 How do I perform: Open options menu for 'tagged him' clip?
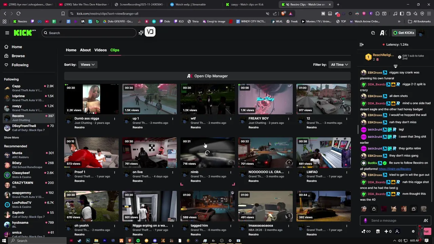click(231, 226)
